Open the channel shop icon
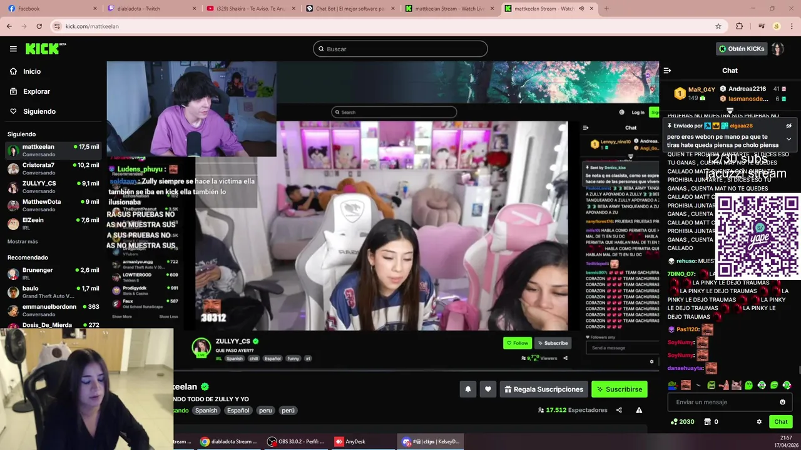The height and width of the screenshot is (450, 801). (707, 422)
